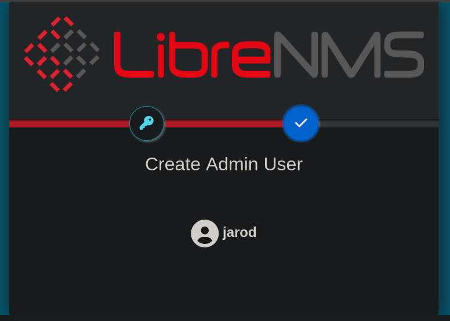The width and height of the screenshot is (450, 321).
Task: Click the LibreNMS logo
Action: (224, 54)
